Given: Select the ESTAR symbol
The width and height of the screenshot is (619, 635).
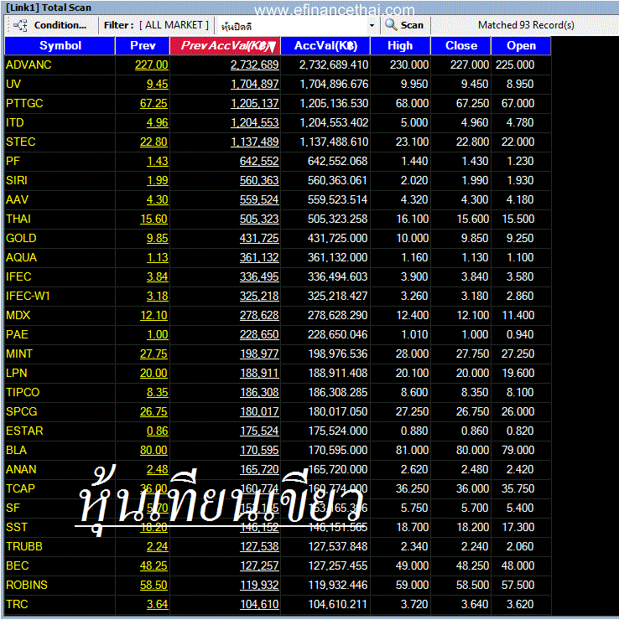Looking at the screenshot, I should (x=24, y=431).
